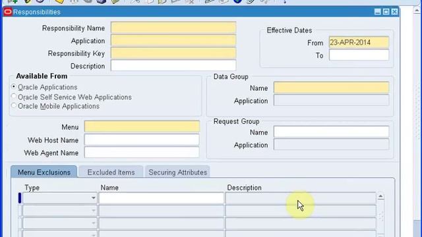Focus the Web Agent Name field
The height and width of the screenshot is (237, 422).
[x=142, y=152]
